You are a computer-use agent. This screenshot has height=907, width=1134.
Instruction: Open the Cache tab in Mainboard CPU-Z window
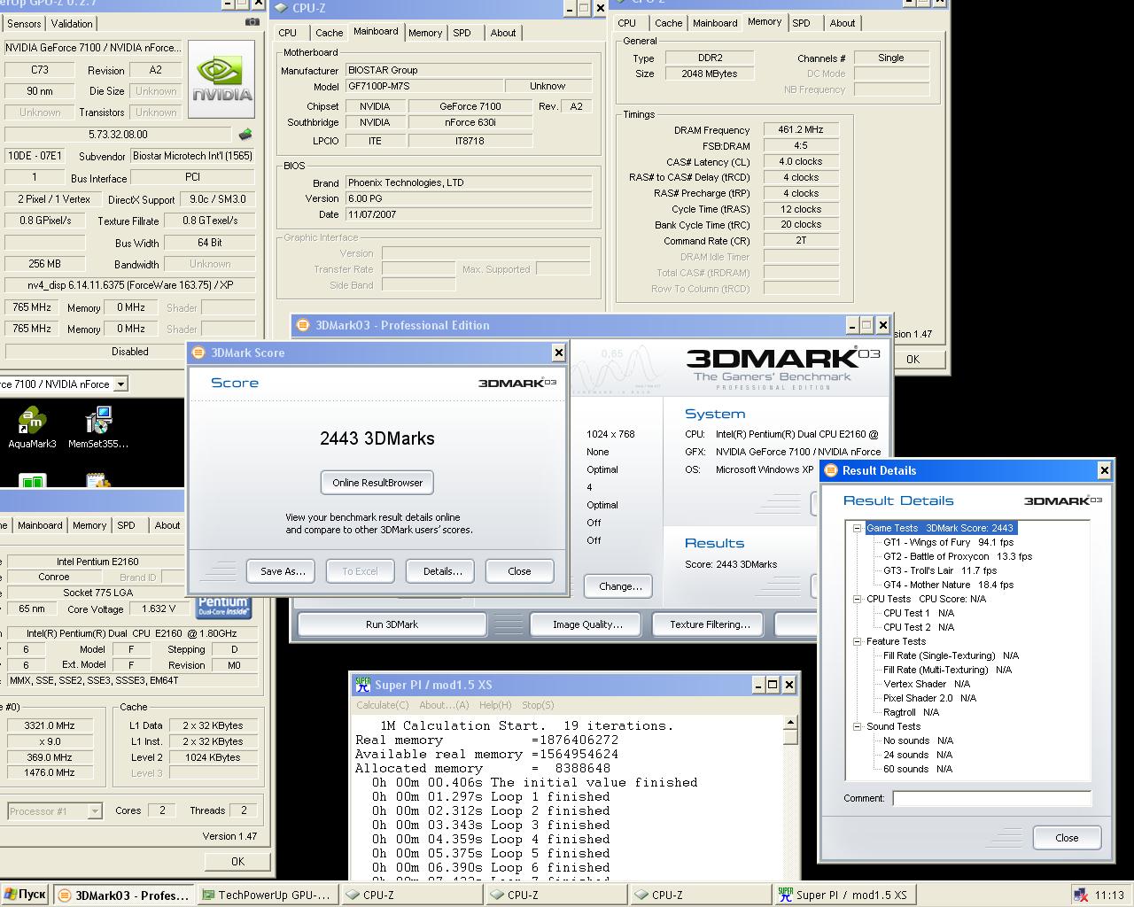click(329, 33)
